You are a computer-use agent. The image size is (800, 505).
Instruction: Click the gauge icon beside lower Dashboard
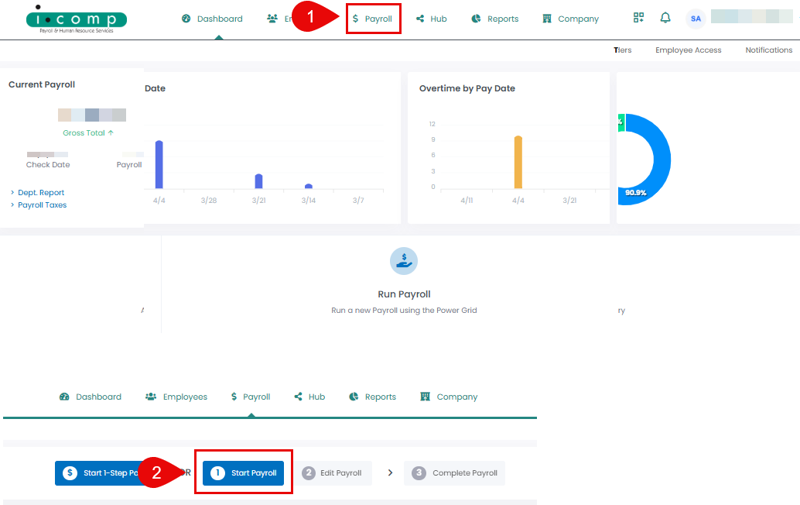point(64,397)
